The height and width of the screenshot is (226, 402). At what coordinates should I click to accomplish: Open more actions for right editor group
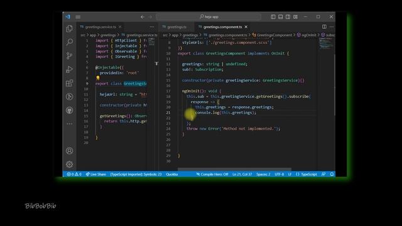pyautogui.click(x=332, y=27)
